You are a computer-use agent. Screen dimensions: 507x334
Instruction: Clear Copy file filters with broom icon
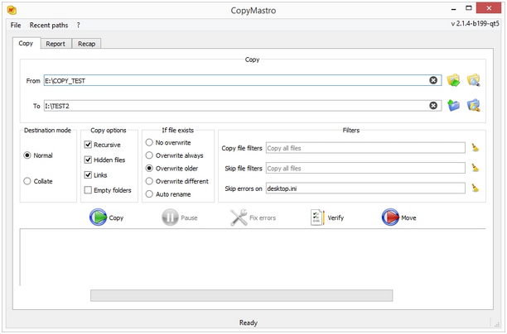(475, 148)
